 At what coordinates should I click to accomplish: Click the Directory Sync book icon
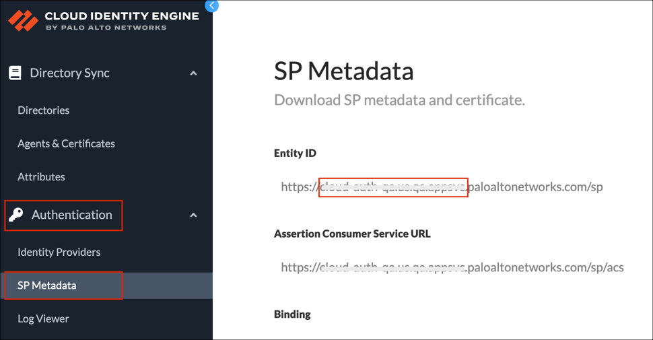15,73
